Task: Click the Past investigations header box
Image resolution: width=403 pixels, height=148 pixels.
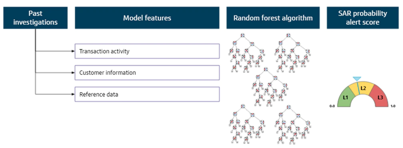Action: pyautogui.click(x=36, y=18)
